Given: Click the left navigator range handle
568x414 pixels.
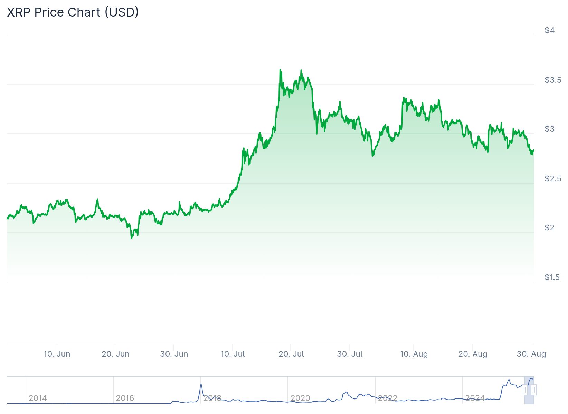Looking at the screenshot, I should point(525,390).
